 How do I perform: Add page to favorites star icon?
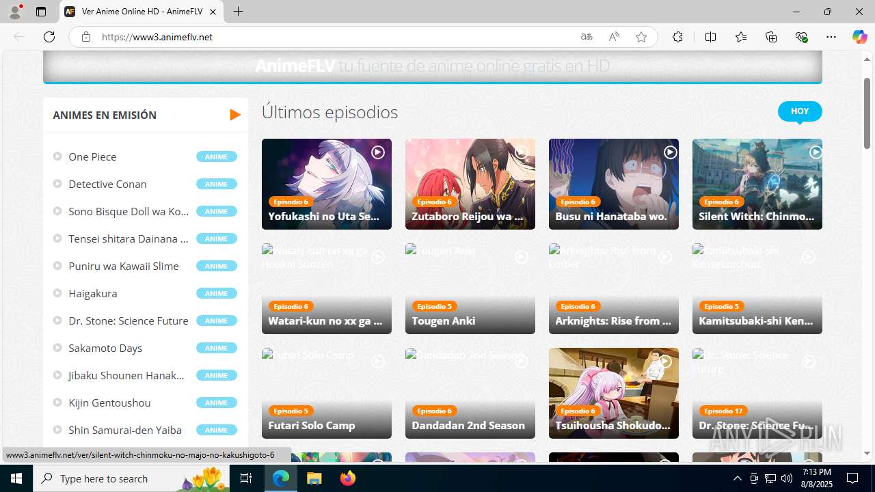[x=641, y=37]
